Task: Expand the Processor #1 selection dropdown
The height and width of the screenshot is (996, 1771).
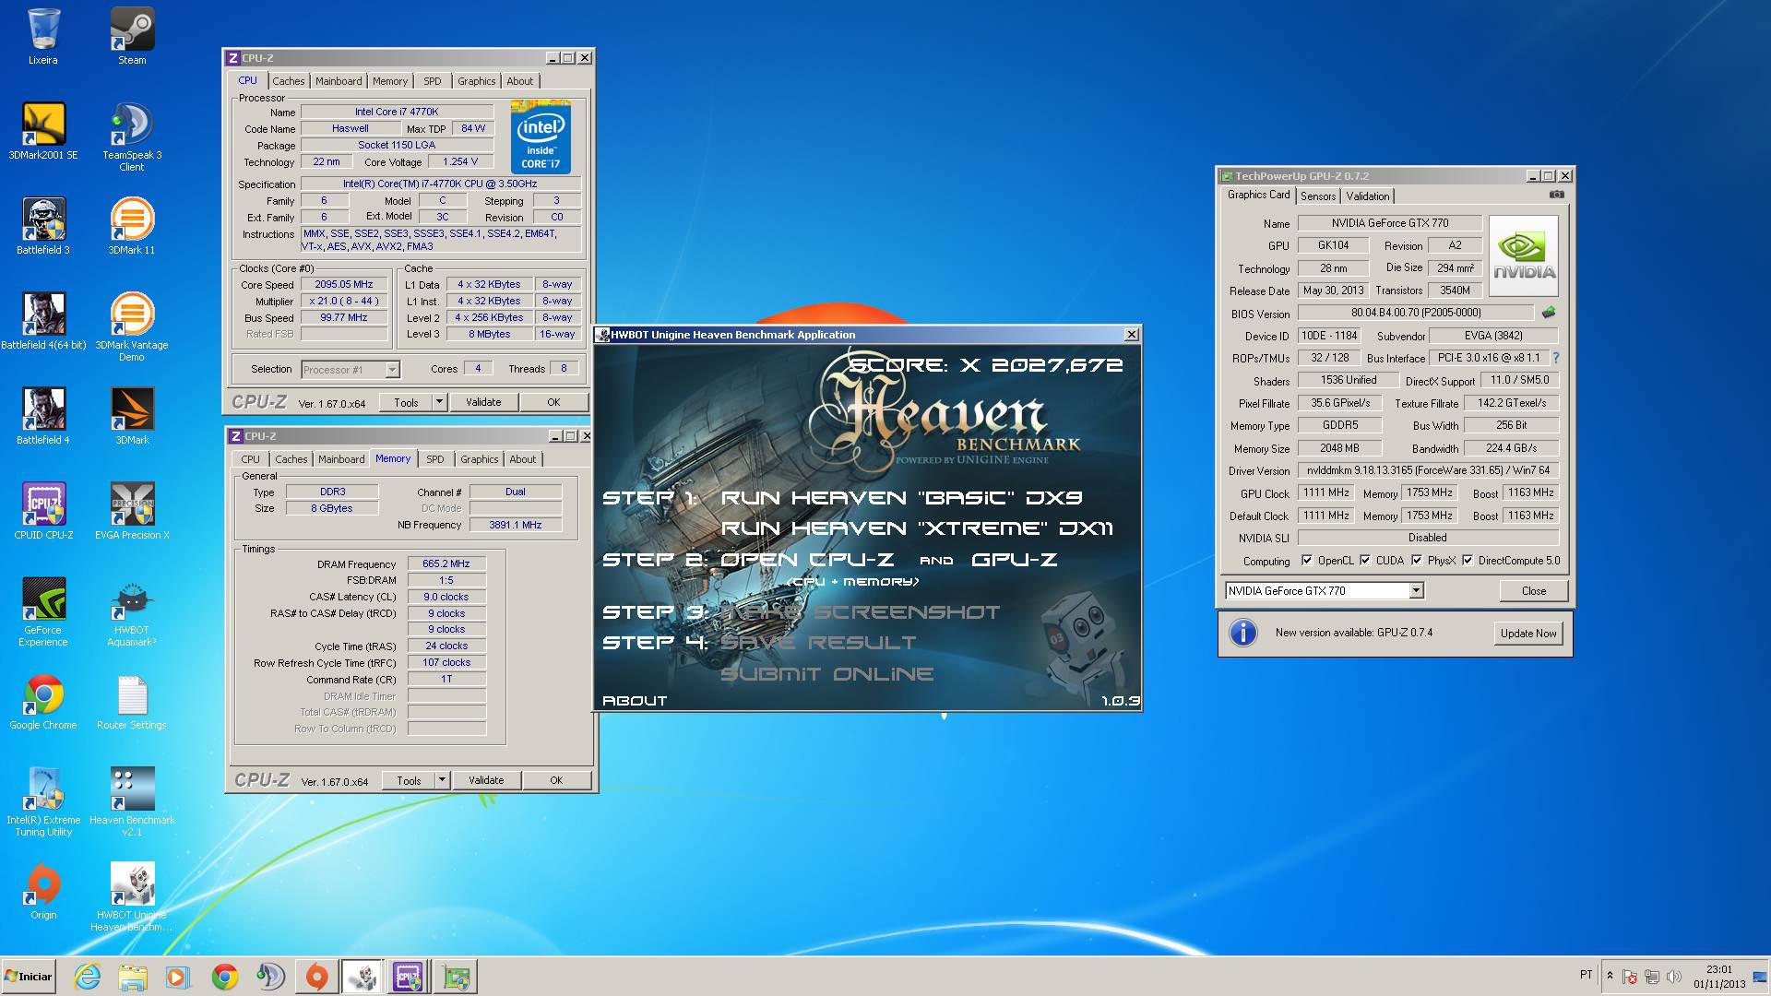Action: 392,370
